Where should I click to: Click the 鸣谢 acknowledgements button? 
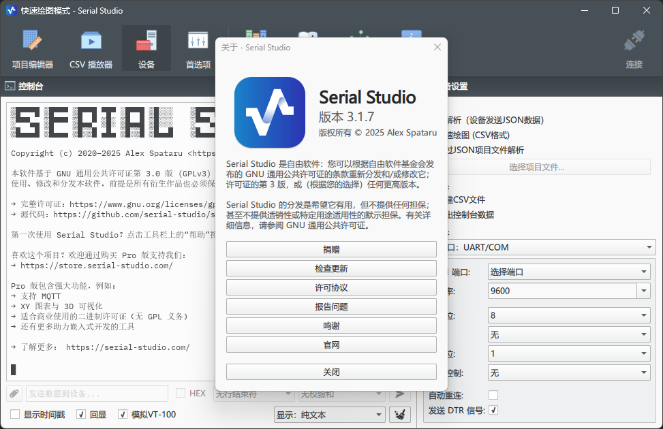point(331,325)
